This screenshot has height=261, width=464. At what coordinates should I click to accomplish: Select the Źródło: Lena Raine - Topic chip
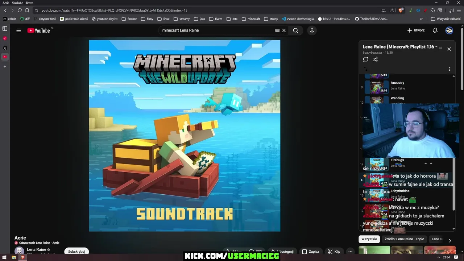click(404, 239)
